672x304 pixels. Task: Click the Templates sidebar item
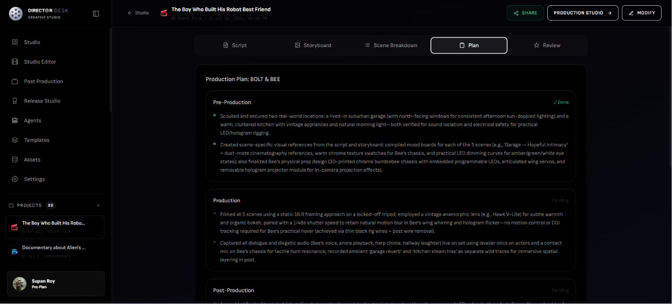55,140
